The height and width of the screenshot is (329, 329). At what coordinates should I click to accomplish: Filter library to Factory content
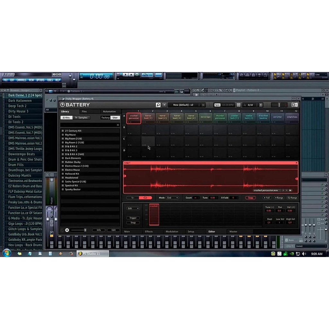(x=105, y=118)
